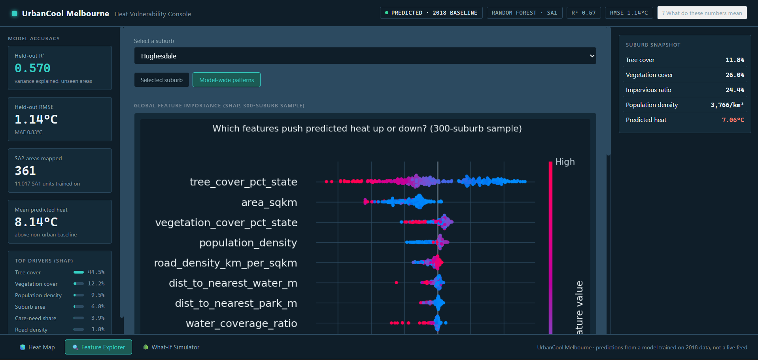This screenshot has height=360, width=758.
Task: Open 'What do these numbers mean' help
Action: 702,13
